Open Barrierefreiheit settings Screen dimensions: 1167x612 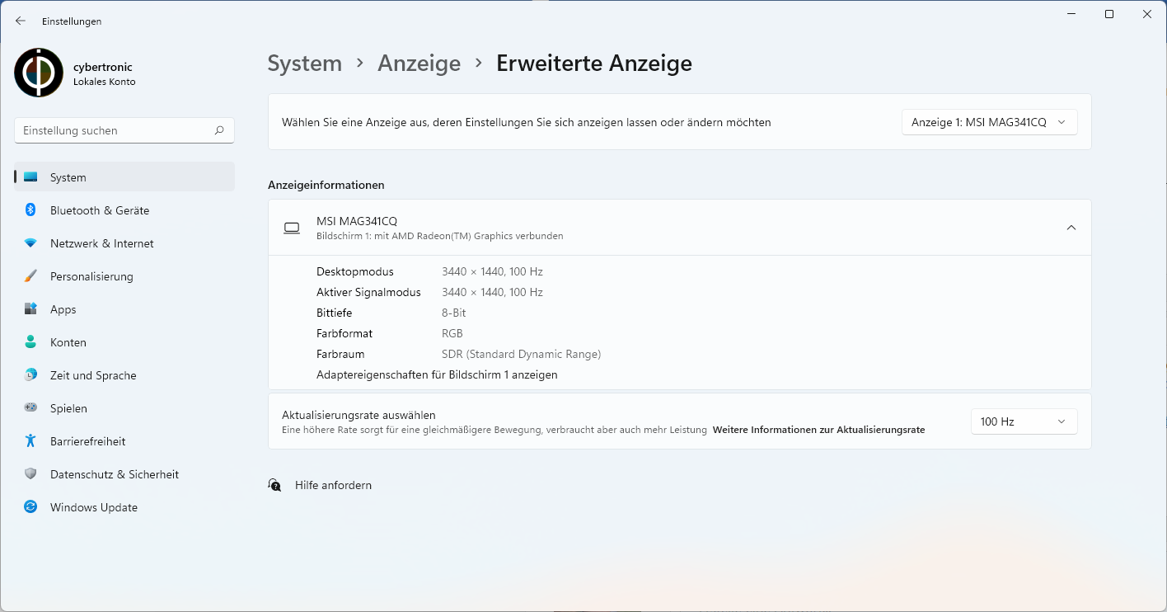[124, 441]
